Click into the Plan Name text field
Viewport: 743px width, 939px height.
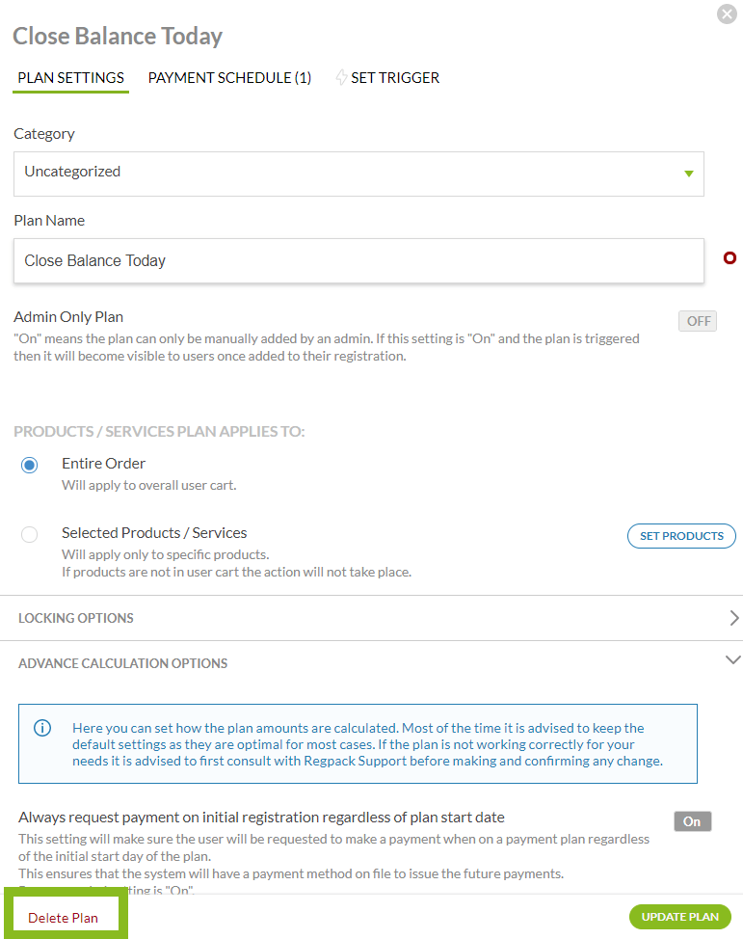click(x=358, y=261)
